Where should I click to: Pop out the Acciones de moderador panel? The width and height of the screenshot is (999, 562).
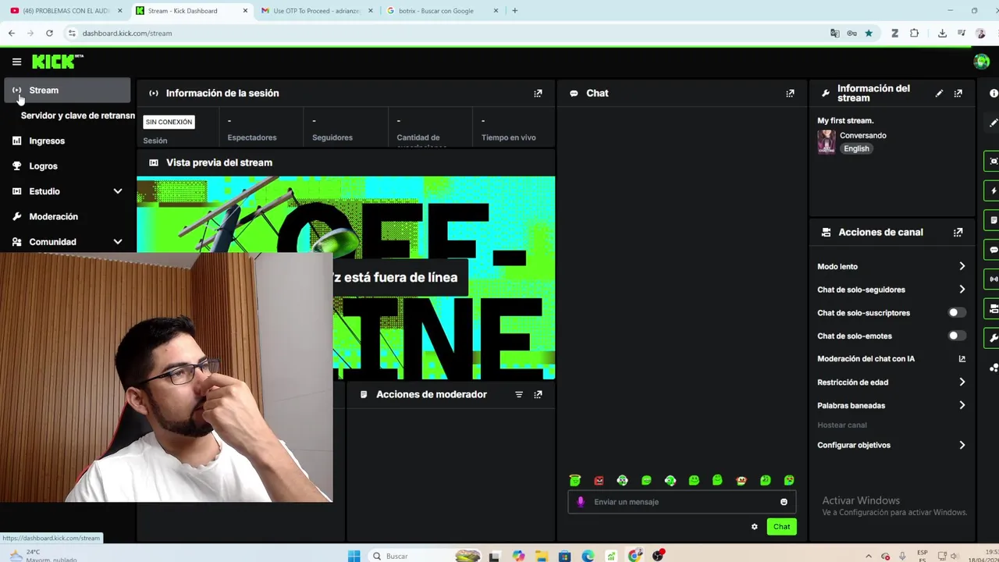(538, 394)
